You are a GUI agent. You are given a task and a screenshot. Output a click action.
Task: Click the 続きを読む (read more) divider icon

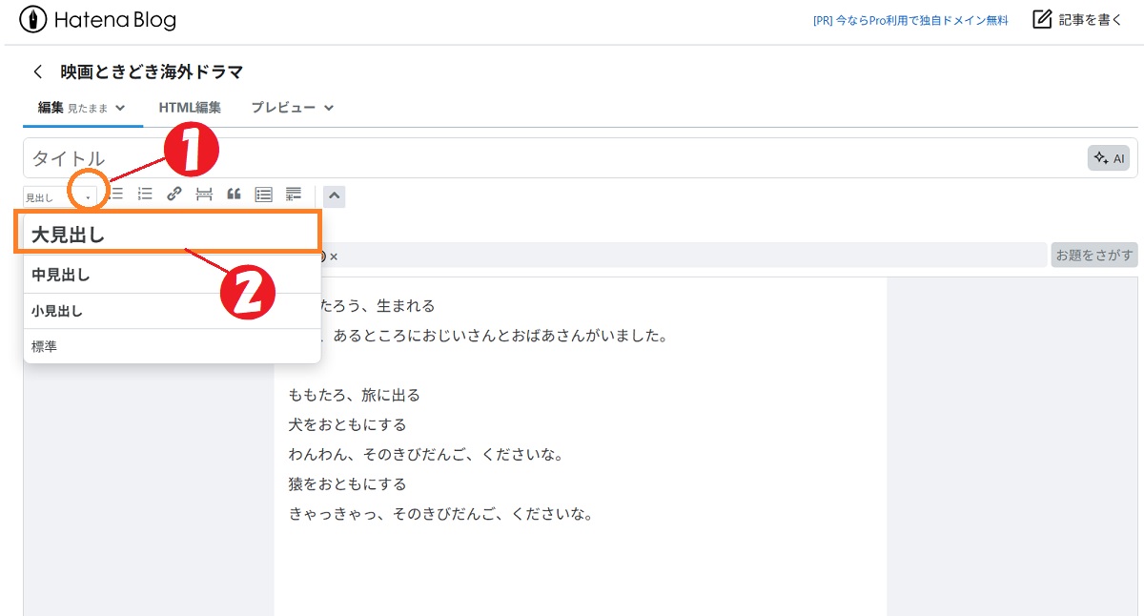point(204,194)
